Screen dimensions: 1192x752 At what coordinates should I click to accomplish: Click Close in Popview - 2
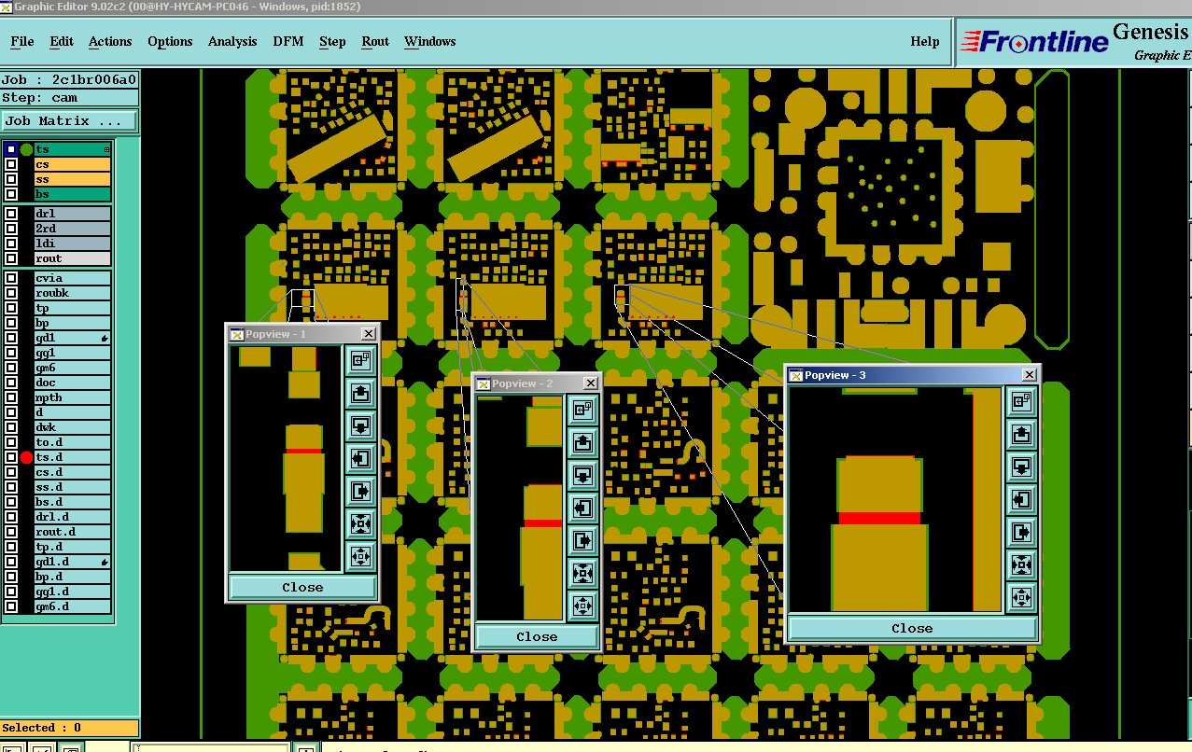537,636
